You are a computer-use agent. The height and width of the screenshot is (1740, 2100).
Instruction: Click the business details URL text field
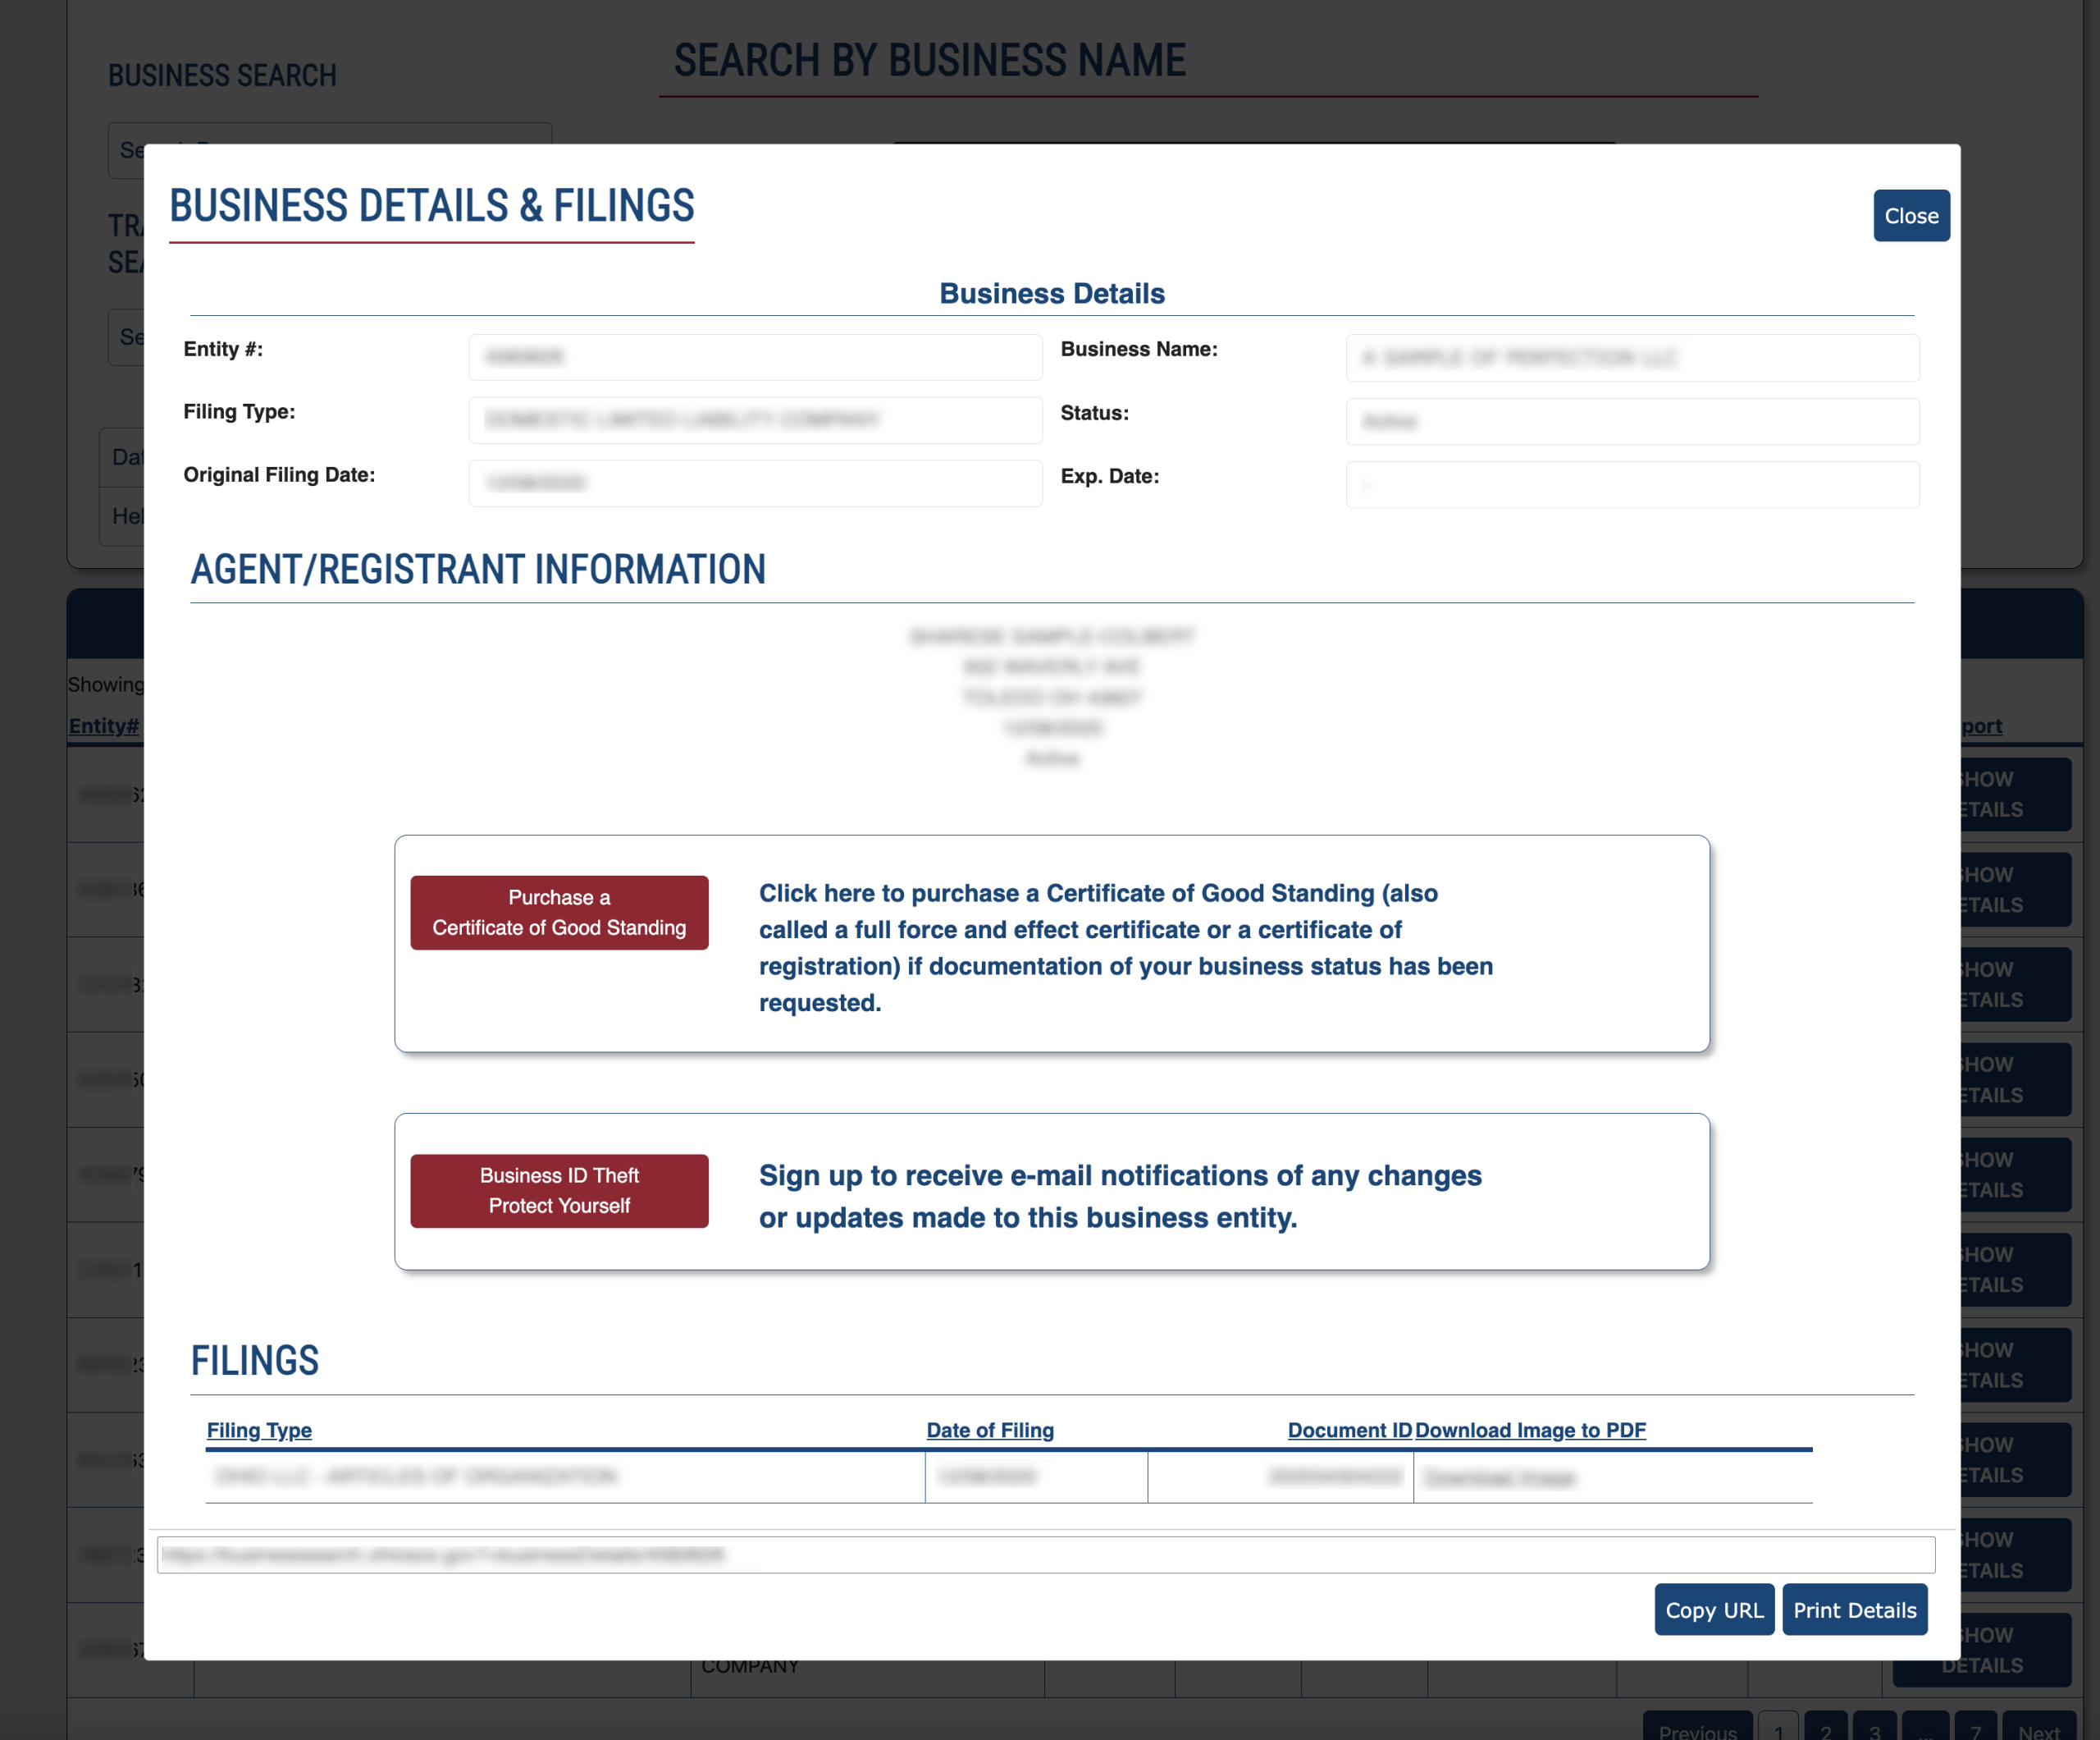[x=1045, y=1555]
